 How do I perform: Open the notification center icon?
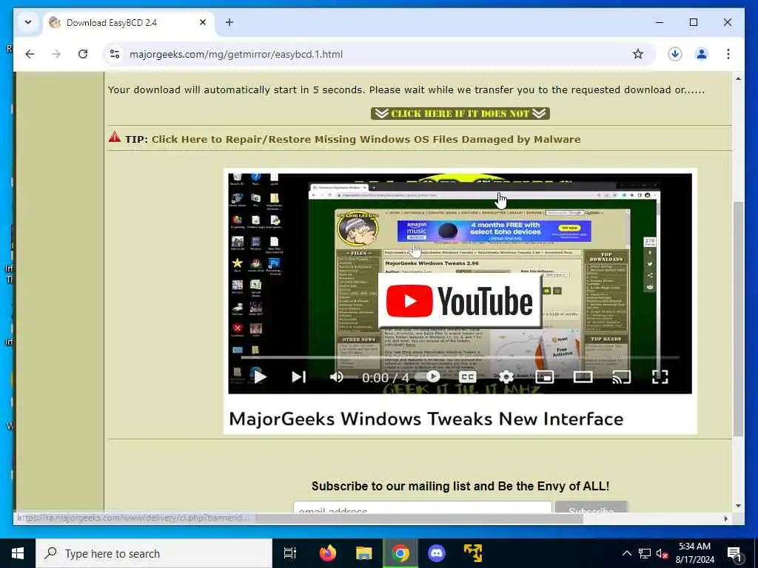[735, 553]
